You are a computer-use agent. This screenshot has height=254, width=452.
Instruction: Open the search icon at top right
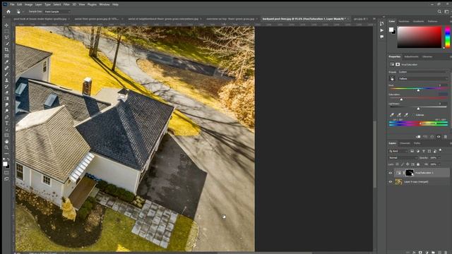click(439, 11)
